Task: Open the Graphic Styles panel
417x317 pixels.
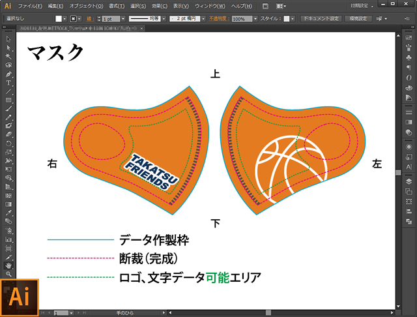Action: (x=409, y=157)
